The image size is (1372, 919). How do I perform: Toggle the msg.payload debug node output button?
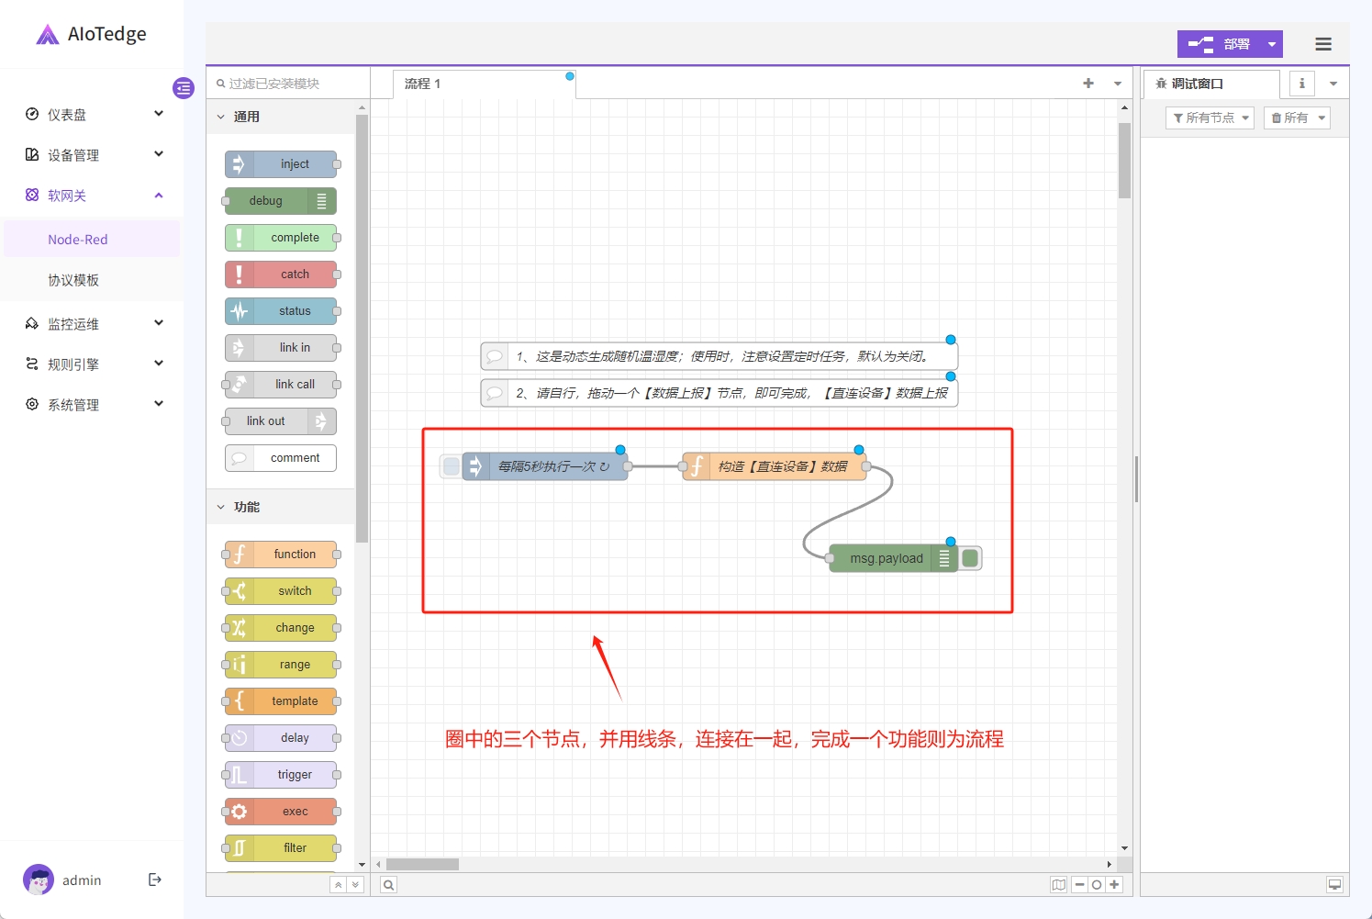(970, 558)
